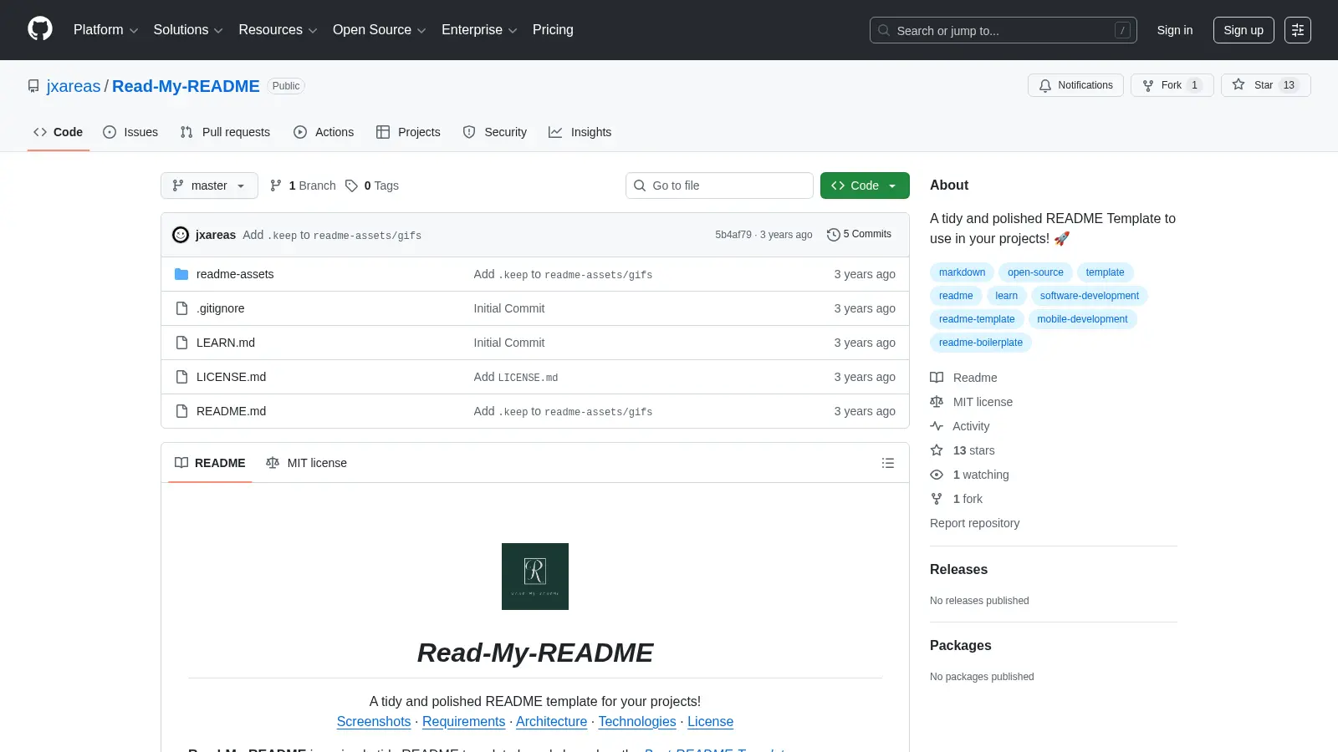Viewport: 1338px width, 752px height.
Task: Click the branch icon beside 1 Branch
Action: click(x=276, y=185)
